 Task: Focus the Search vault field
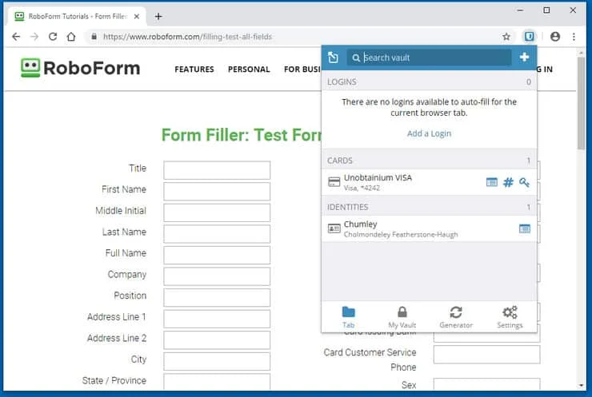(x=429, y=58)
